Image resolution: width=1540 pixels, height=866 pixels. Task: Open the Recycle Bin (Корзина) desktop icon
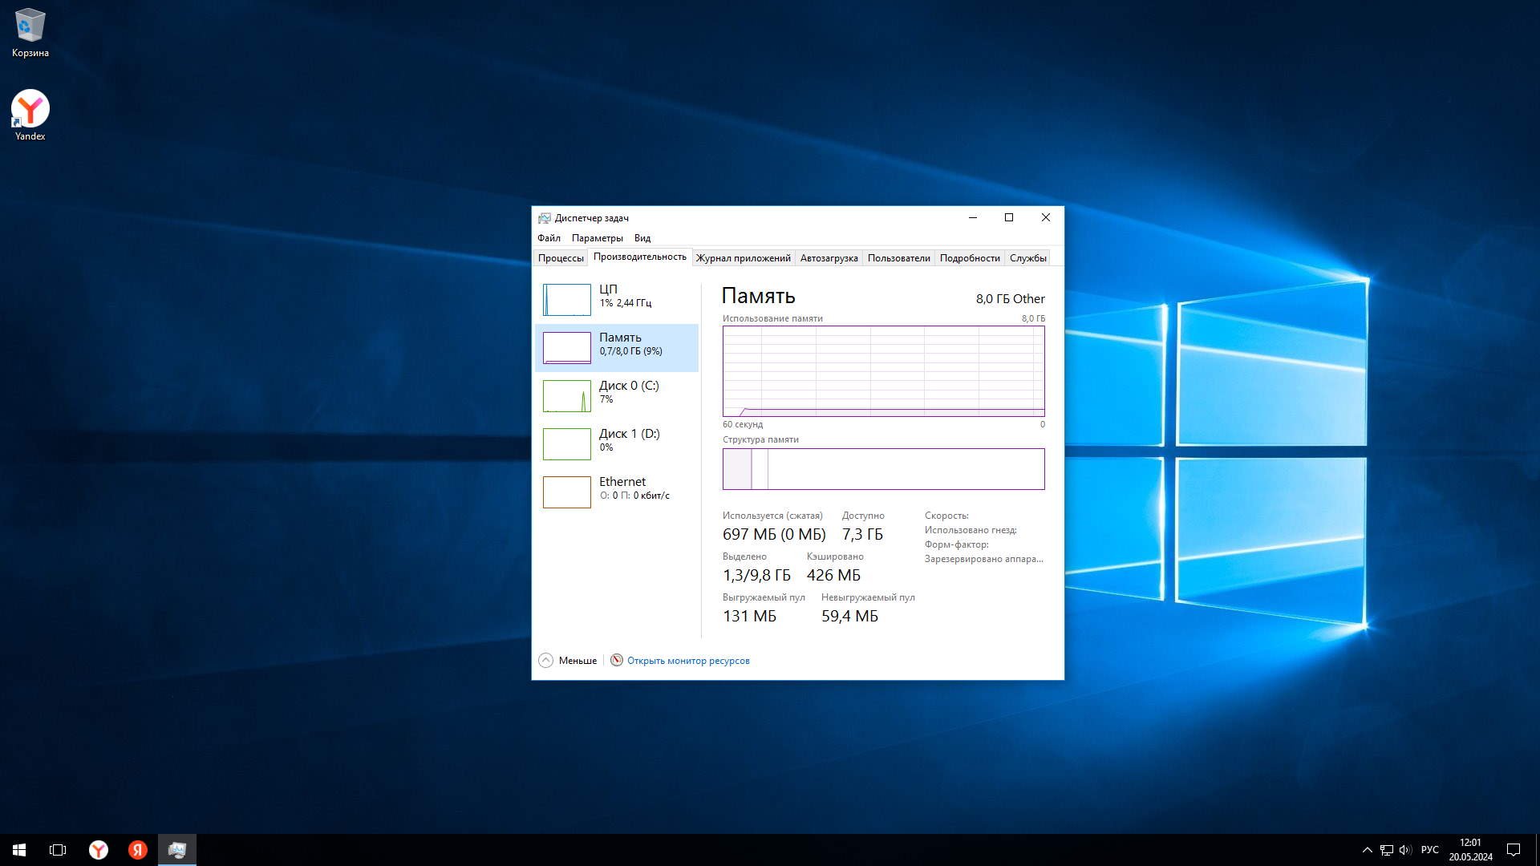(x=30, y=32)
